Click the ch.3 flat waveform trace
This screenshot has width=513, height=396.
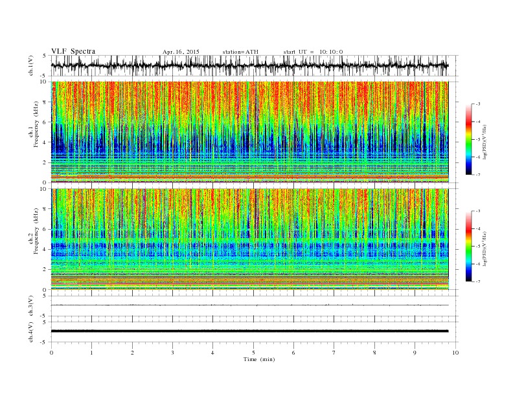point(250,305)
